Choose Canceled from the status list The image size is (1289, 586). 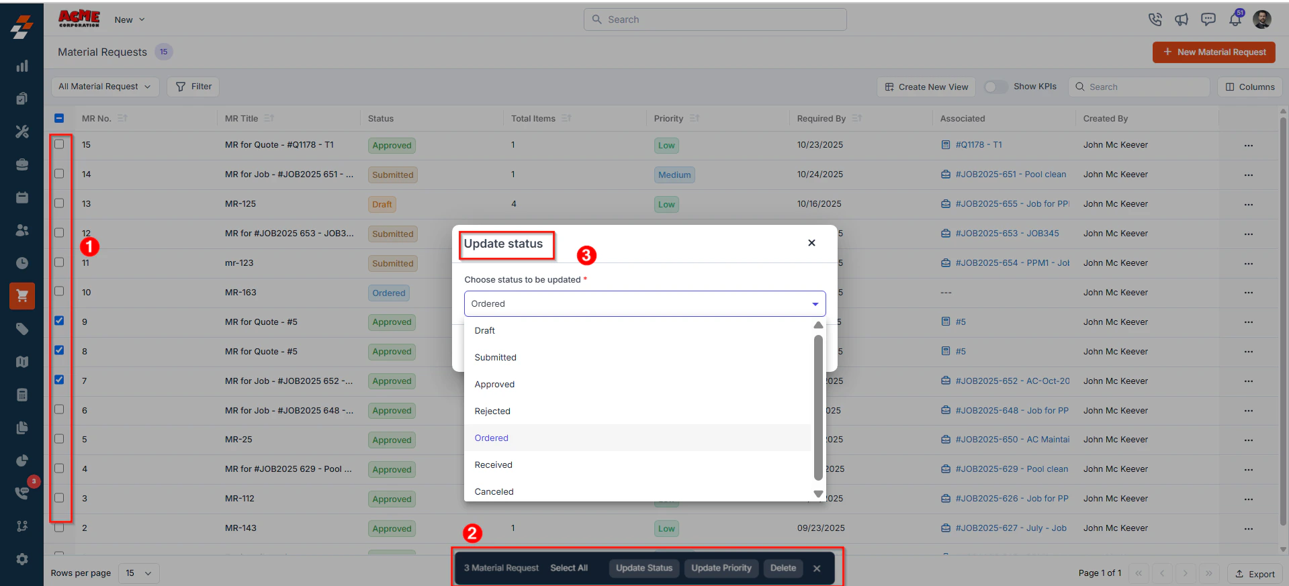coord(637,491)
